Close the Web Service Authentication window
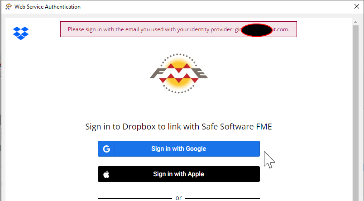The height and width of the screenshot is (201, 364). pos(357,6)
